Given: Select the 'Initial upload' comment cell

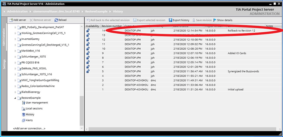Looking at the screenshot, I should [x=236, y=90].
